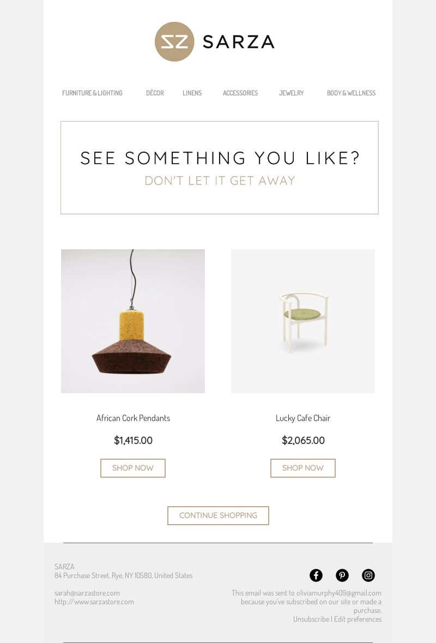436x643 pixels.
Task: Open the Instagram social icon
Action: click(x=368, y=575)
